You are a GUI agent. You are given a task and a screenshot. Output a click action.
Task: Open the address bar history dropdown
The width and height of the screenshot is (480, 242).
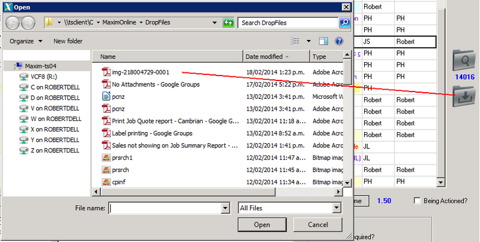214,23
